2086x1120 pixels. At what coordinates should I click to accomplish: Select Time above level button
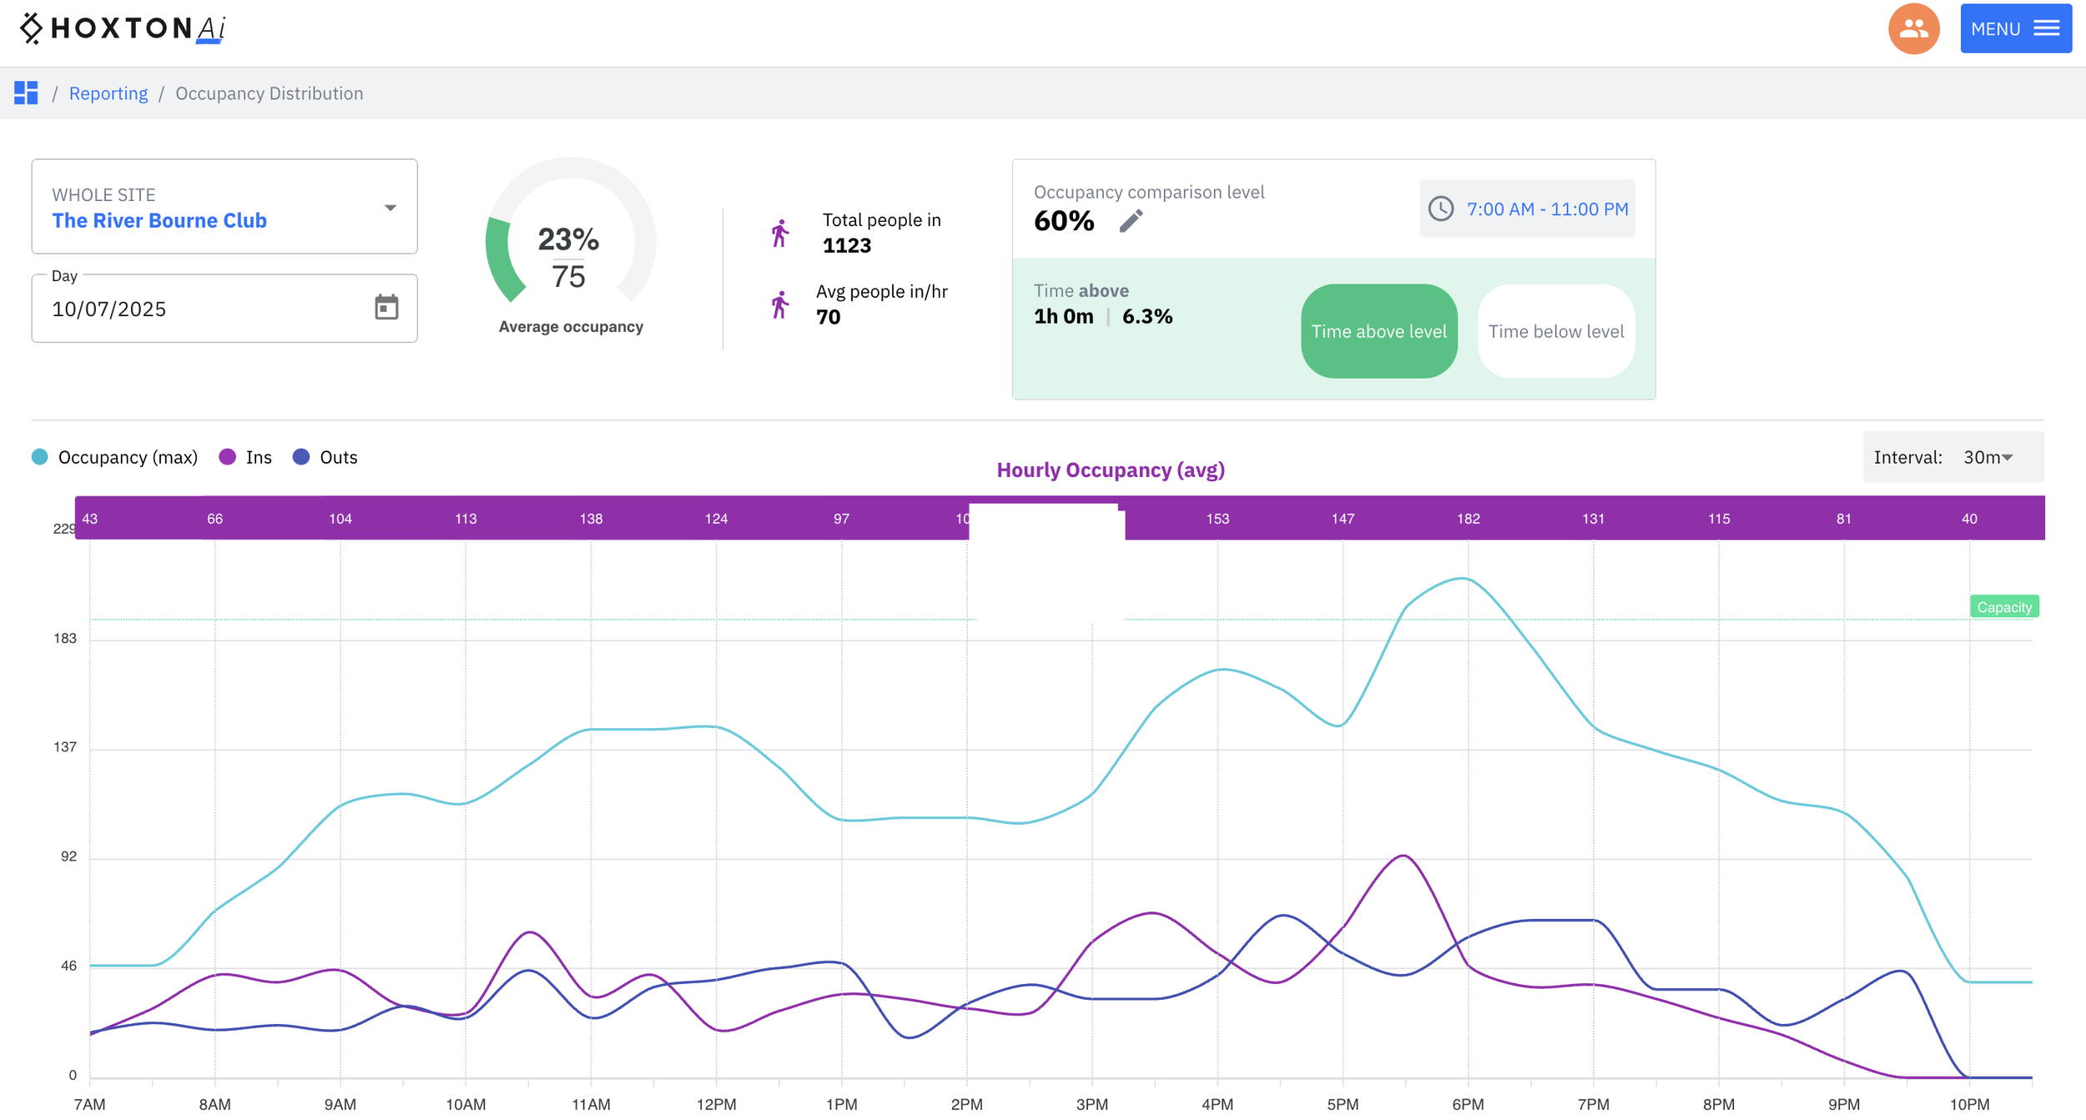1378,331
